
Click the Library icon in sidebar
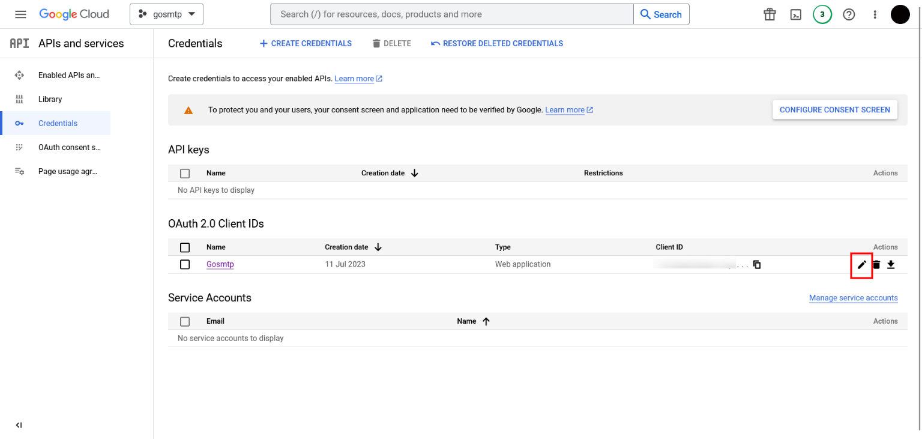pyautogui.click(x=19, y=99)
